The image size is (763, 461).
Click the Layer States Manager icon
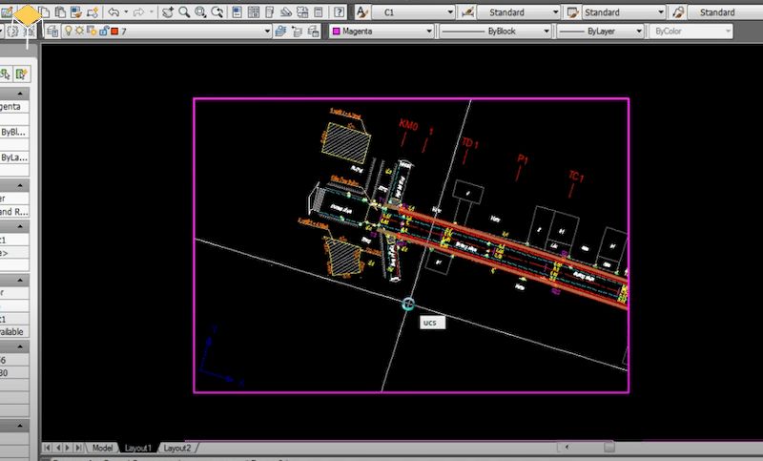pos(314,31)
